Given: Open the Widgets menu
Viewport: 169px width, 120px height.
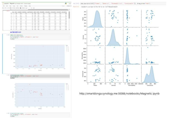Looking at the screenshot, I should 26,6.
